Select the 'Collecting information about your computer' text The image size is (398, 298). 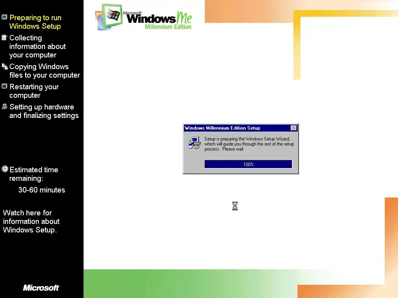(38, 47)
